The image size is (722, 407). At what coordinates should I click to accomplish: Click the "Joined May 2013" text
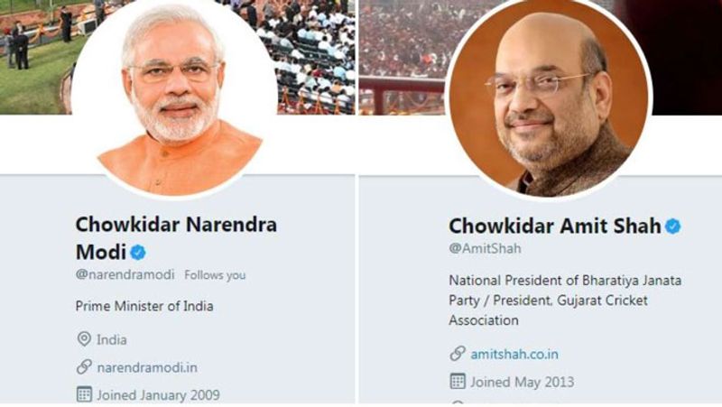[x=522, y=382]
